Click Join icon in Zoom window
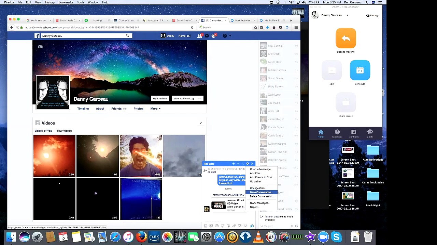This screenshot has height=245, width=437. (332, 70)
